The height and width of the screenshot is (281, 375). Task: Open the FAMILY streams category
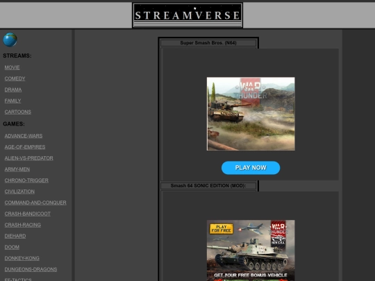(x=12, y=101)
